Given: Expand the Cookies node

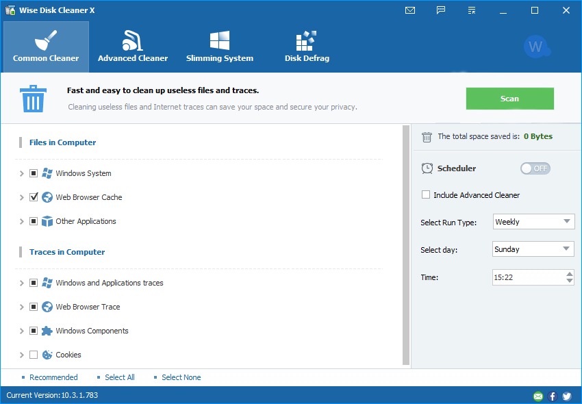Looking at the screenshot, I should [x=21, y=355].
